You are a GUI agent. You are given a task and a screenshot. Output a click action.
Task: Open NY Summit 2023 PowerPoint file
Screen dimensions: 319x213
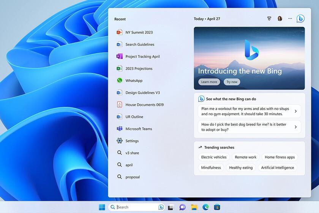tap(139, 32)
